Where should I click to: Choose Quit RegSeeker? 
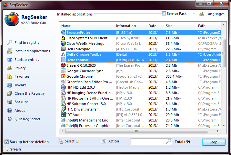pos(27,119)
